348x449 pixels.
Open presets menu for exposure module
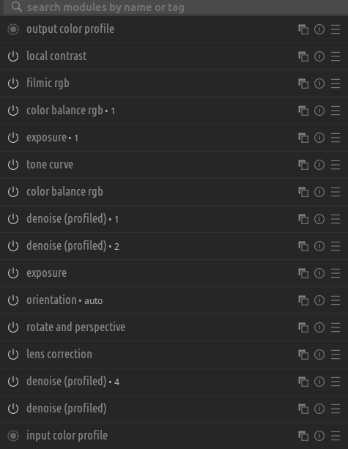click(336, 273)
